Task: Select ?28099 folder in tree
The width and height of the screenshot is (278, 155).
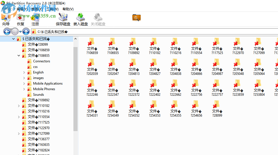Action: tap(38, 45)
